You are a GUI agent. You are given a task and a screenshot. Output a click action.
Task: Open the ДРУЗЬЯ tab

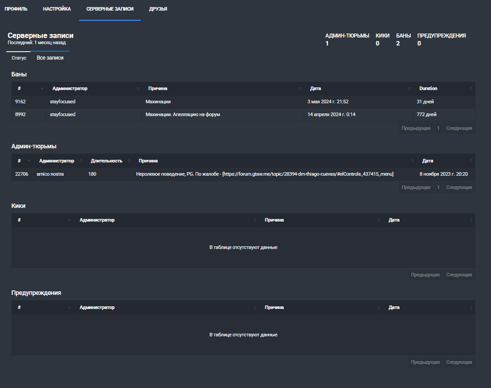pyautogui.click(x=158, y=9)
